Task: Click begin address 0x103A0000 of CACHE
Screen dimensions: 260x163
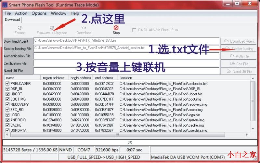Action: tap(80, 125)
